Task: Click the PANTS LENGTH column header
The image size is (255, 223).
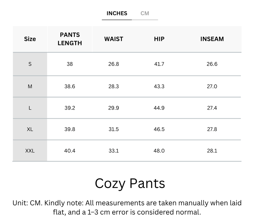Action: [70, 39]
